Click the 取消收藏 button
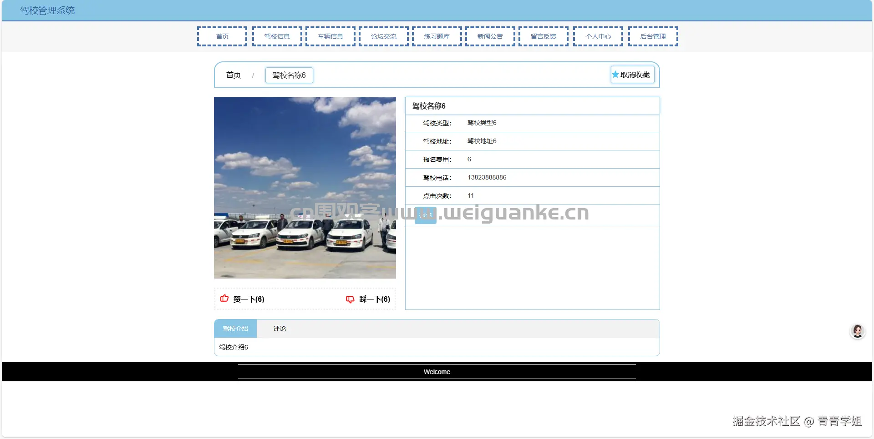The image size is (874, 439). tap(633, 75)
